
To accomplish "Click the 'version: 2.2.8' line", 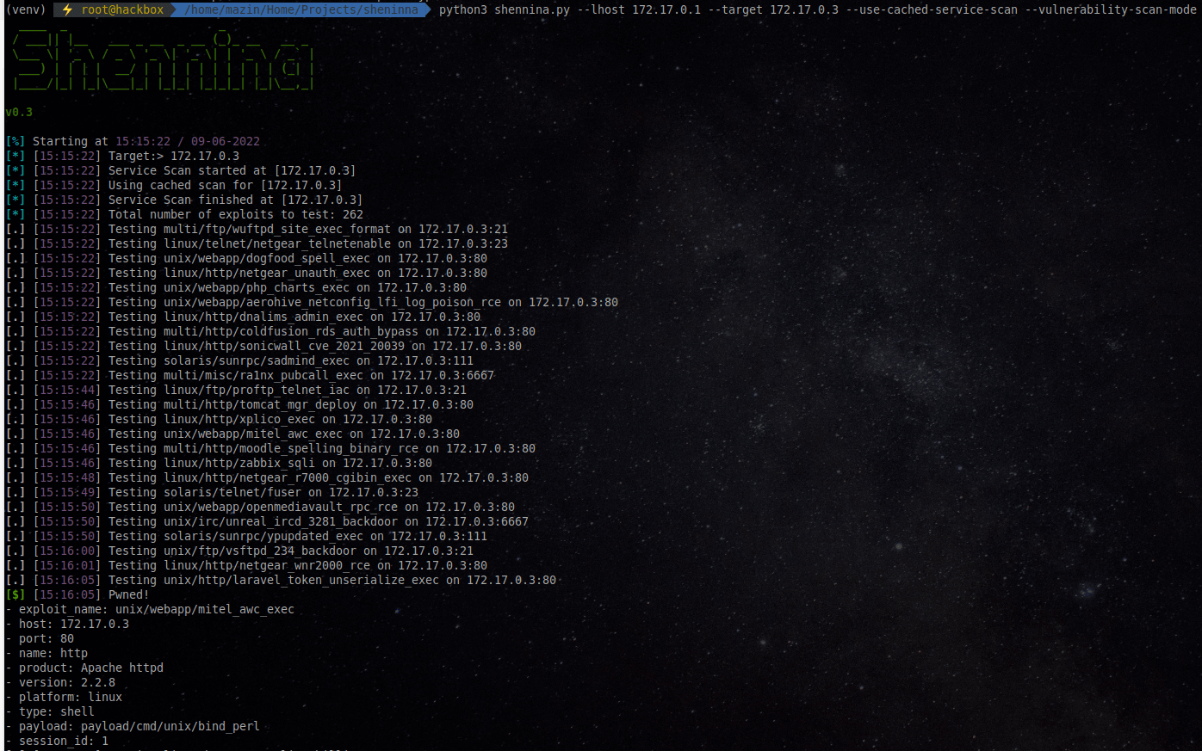I will pyautogui.click(x=60, y=682).
